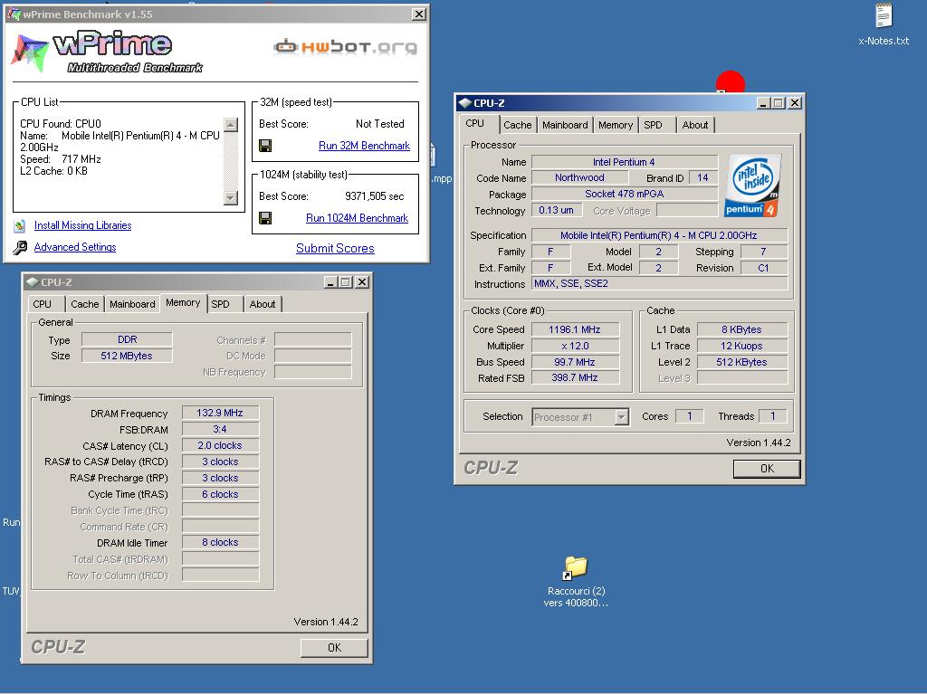
Task: Open About tab in processor CPU-Z window
Action: 694,125
